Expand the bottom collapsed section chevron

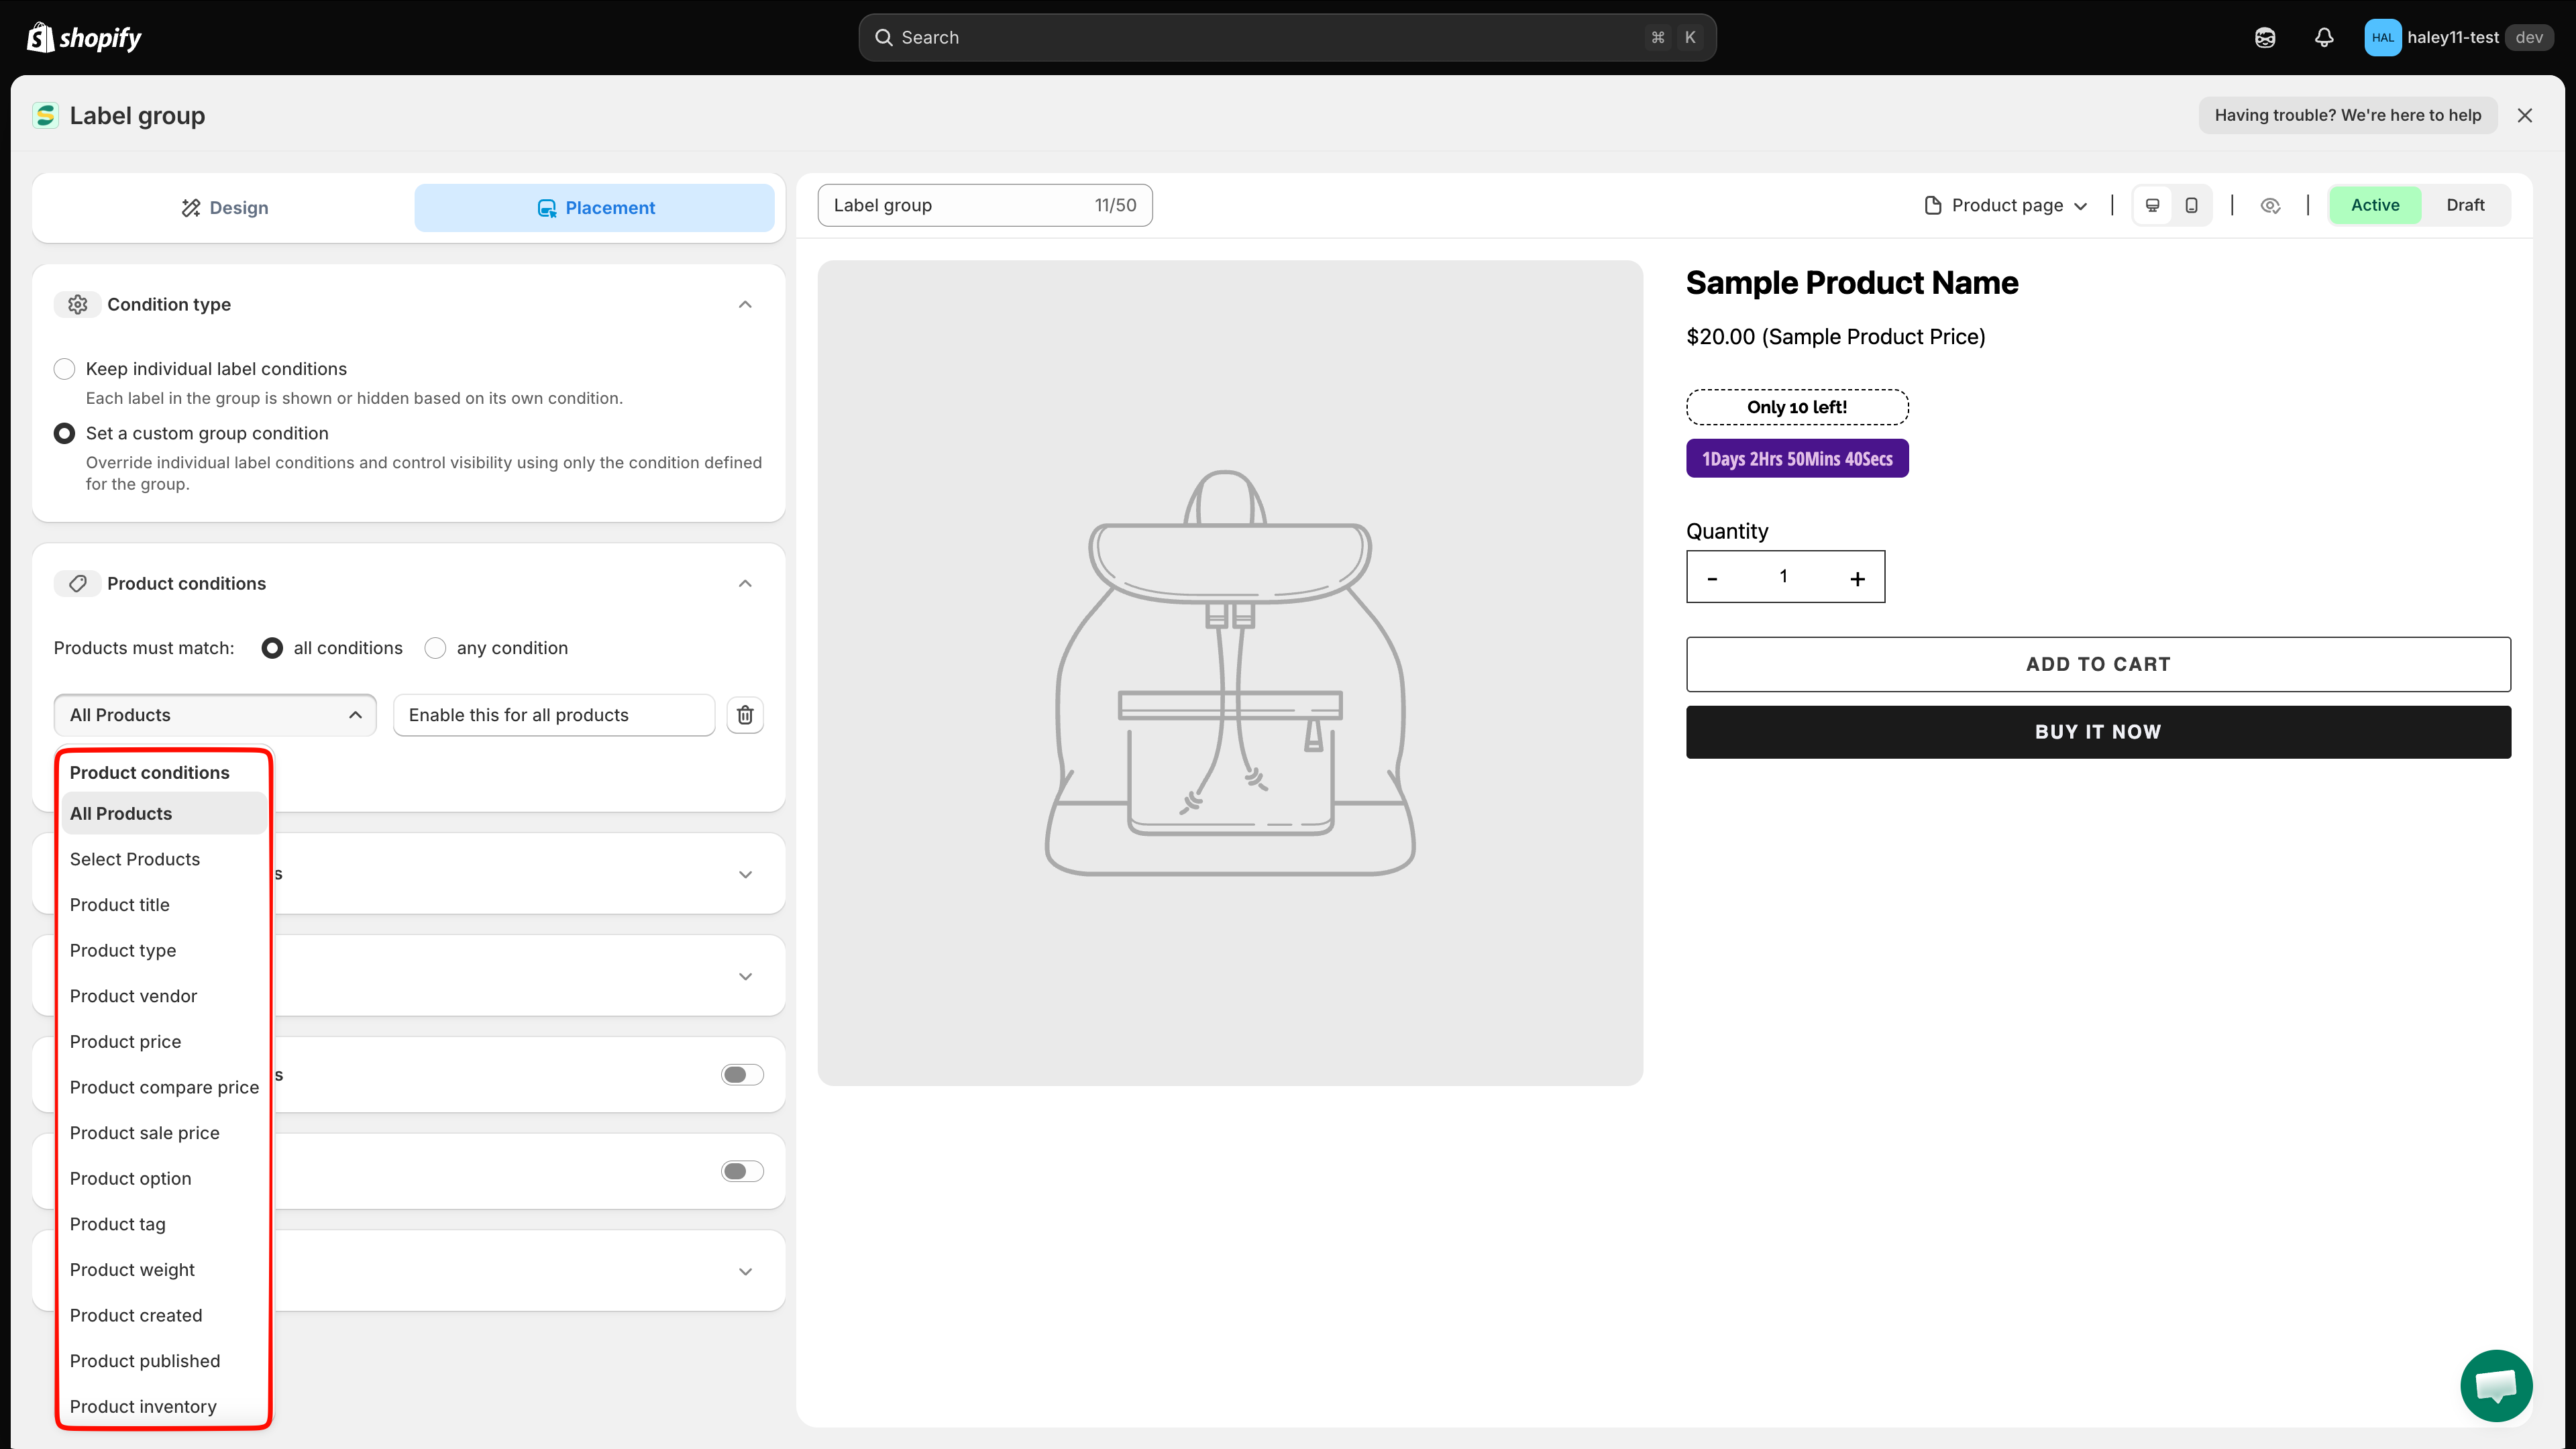[x=745, y=1271]
